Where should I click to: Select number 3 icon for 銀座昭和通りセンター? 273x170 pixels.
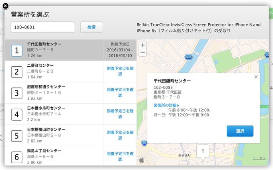coord(16,93)
